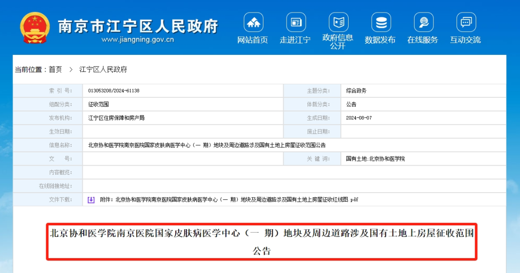Click the breadcrumb chevron separator
The width and height of the screenshot is (520, 273).
tap(71, 70)
